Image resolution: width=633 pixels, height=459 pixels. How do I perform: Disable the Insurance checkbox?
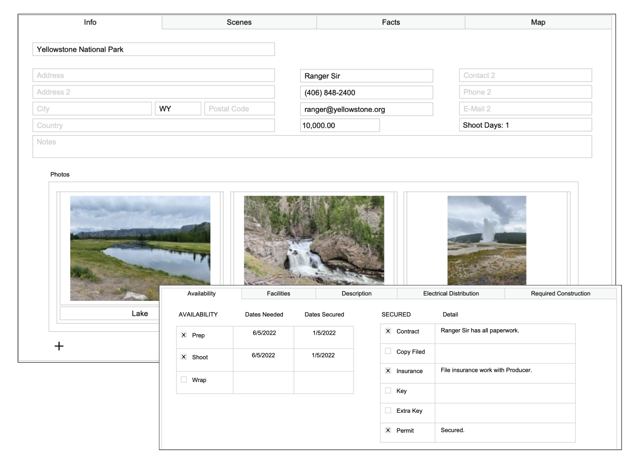point(388,371)
